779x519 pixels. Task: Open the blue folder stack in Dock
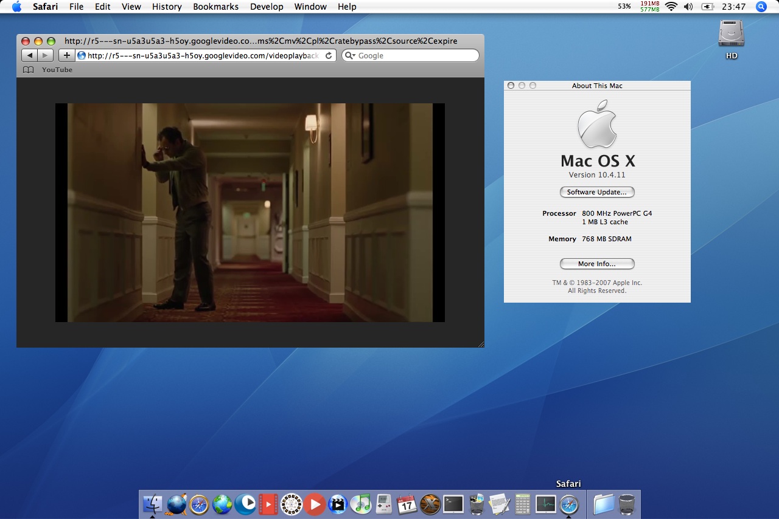click(x=604, y=504)
